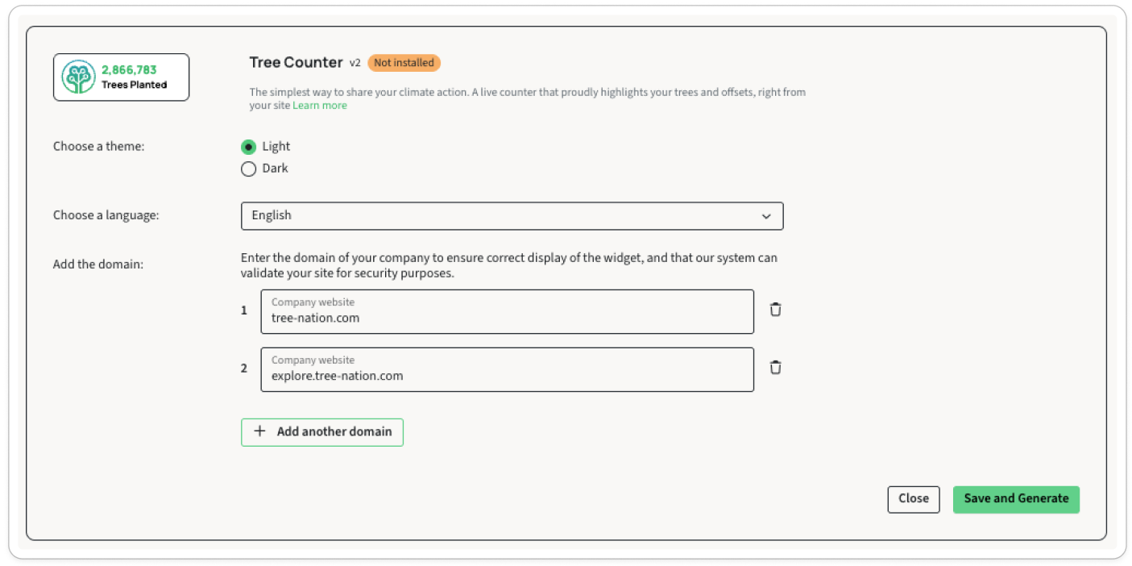Click the green tree logo in counter preview
This screenshot has height=566, width=1132.
coord(79,77)
